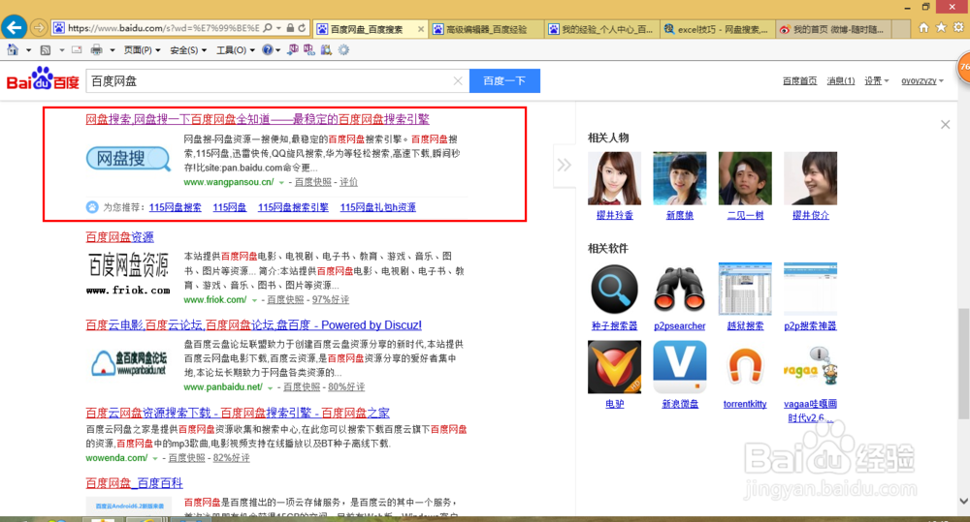Expand arrow next to www.wangpansou.cn
This screenshot has width=970, height=522.
(281, 182)
